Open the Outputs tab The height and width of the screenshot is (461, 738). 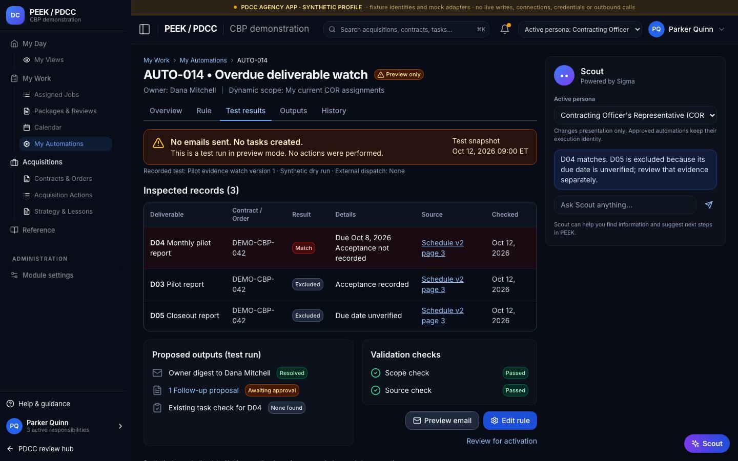coord(294,111)
